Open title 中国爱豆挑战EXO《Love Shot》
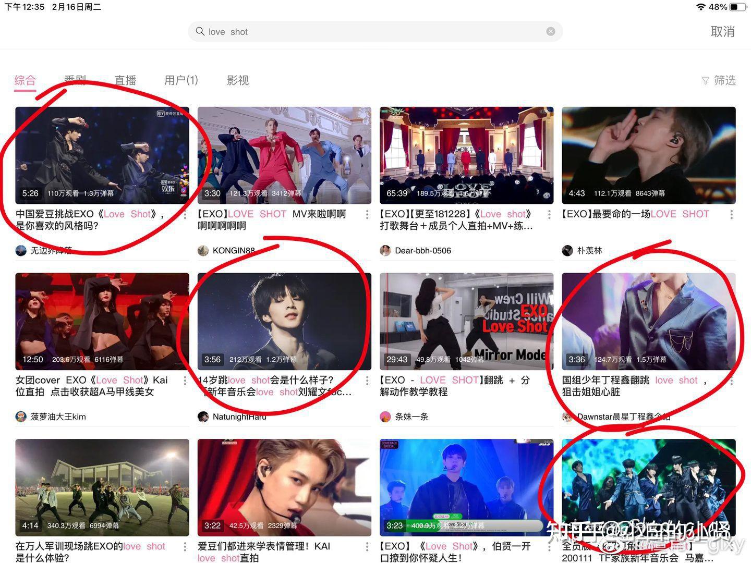Image resolution: width=751 pixels, height=563 pixels. [90, 220]
